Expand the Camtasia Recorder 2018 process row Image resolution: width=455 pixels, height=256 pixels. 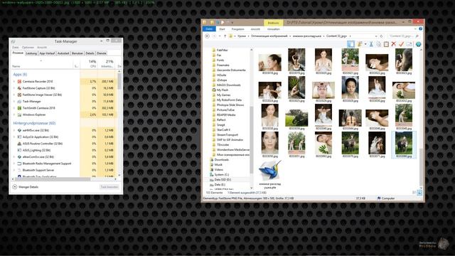pos(14,82)
